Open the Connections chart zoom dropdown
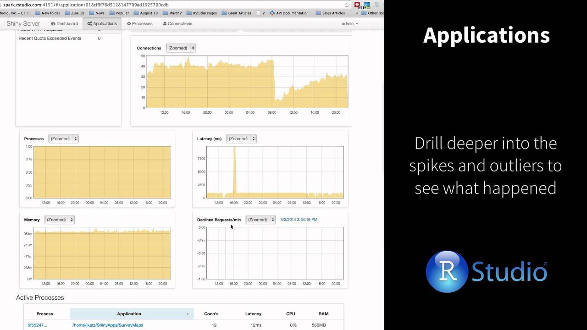 [181, 48]
